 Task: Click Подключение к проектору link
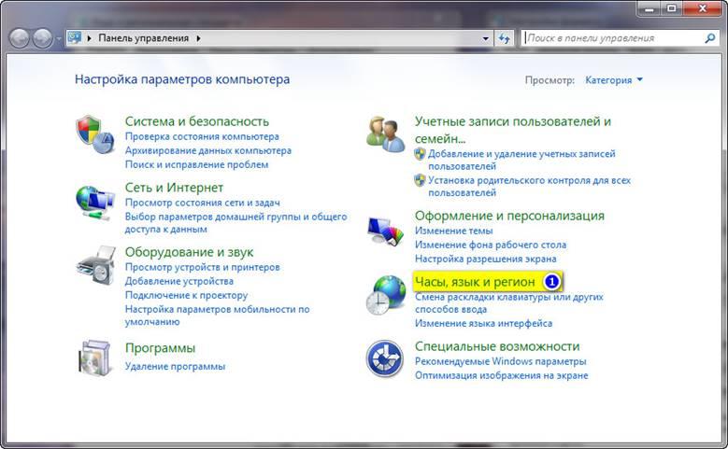click(x=186, y=295)
